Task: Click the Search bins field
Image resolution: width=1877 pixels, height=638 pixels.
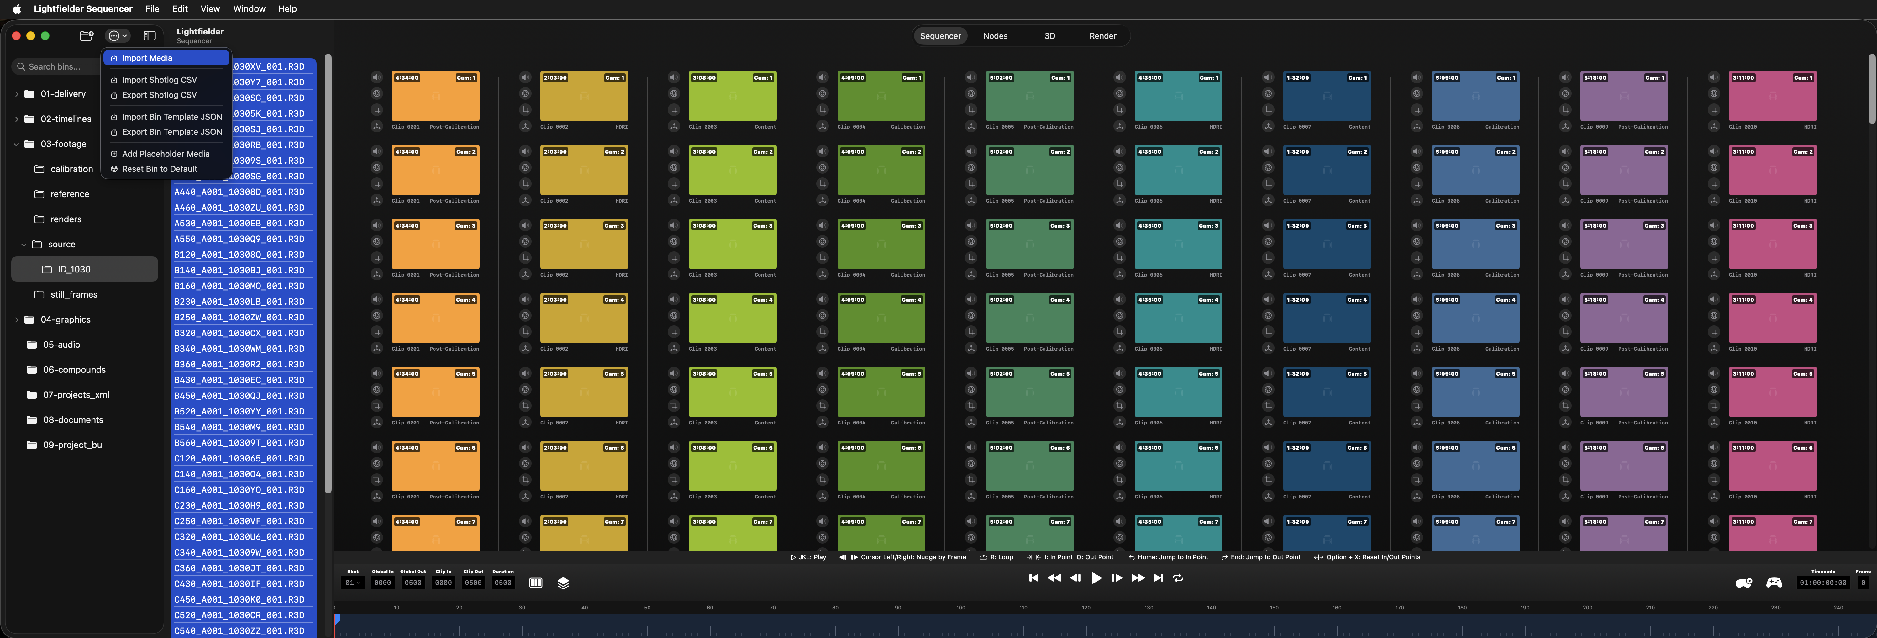Action: [55, 66]
